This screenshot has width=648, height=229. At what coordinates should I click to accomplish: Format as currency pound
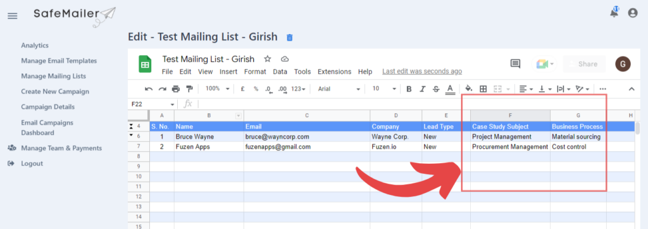(242, 89)
